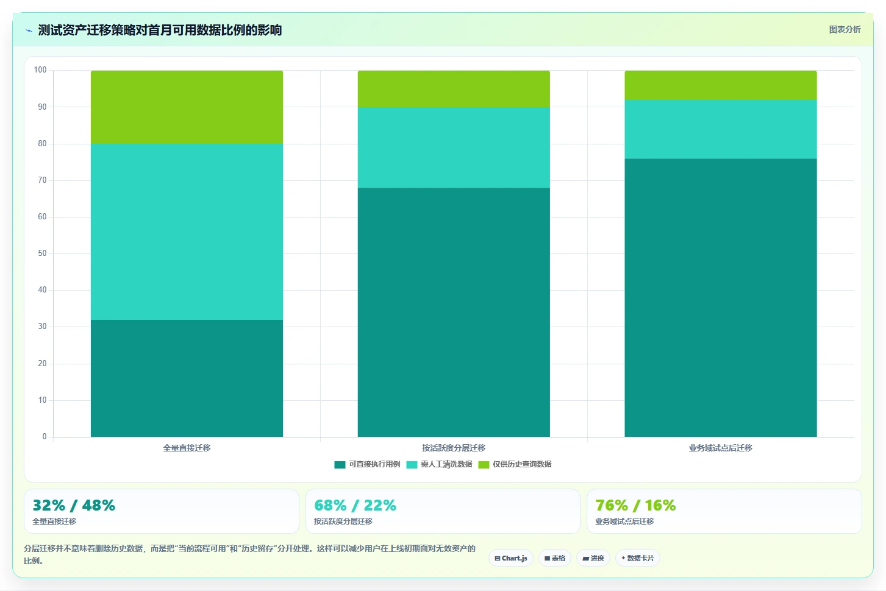
Task: Click the 按活跃度分层迁移 green bar segment
Action: coord(454,89)
